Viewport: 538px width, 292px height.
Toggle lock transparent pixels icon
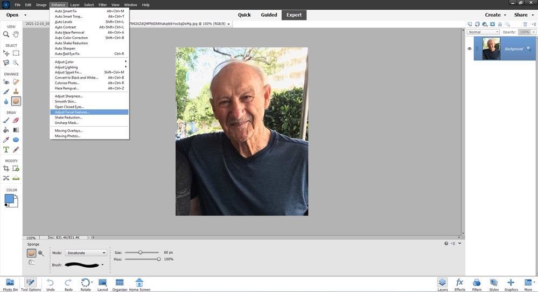tap(508, 24)
